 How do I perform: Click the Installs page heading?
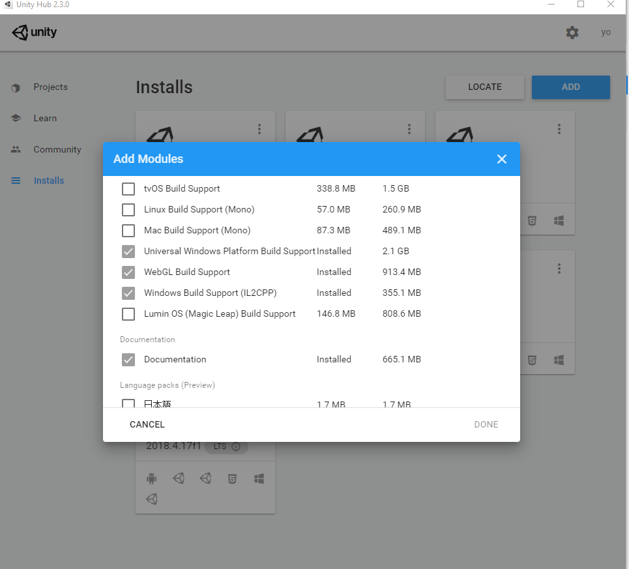164,87
